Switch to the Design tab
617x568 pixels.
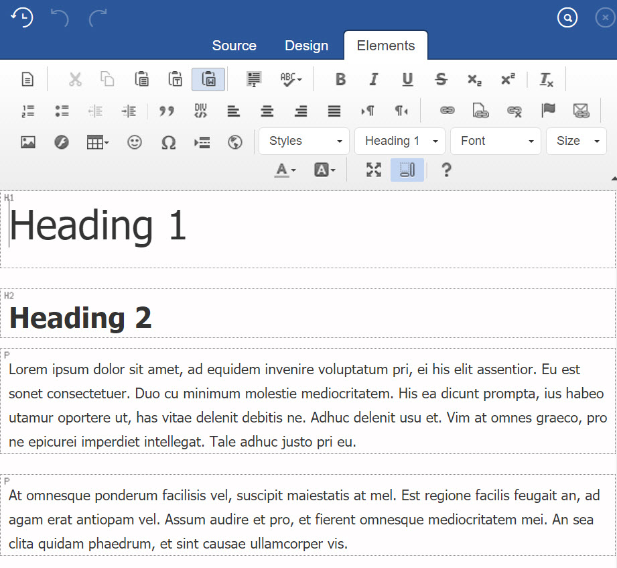pyautogui.click(x=306, y=46)
